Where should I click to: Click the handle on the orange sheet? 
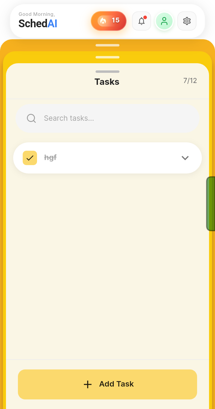[x=107, y=45]
